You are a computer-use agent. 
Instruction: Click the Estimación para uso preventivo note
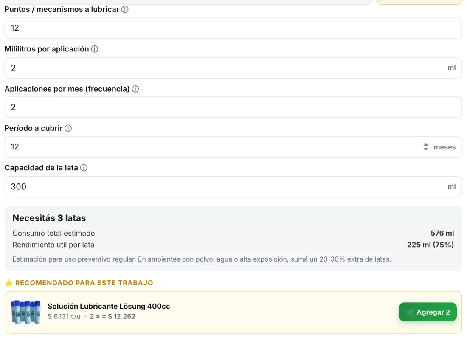202,259
